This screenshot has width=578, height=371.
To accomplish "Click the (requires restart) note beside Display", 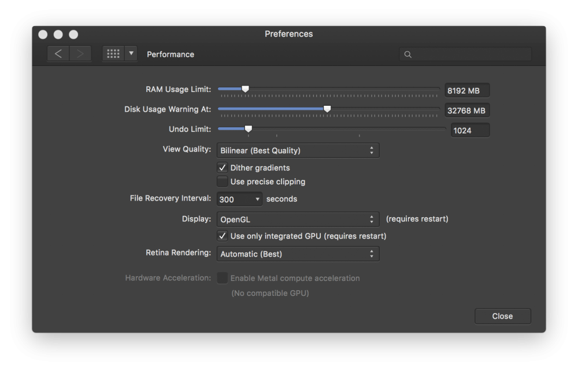I will click(x=417, y=219).
